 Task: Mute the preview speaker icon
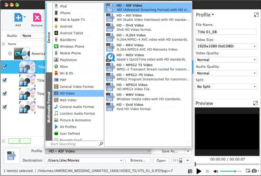(x=216, y=171)
